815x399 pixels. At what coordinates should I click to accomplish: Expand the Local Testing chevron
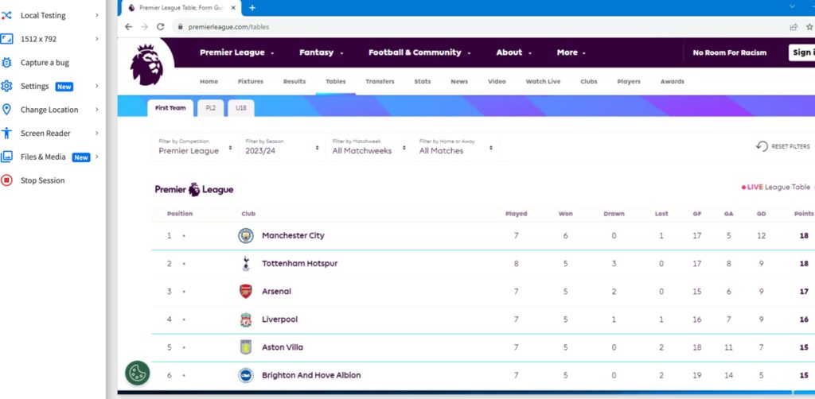[96, 16]
